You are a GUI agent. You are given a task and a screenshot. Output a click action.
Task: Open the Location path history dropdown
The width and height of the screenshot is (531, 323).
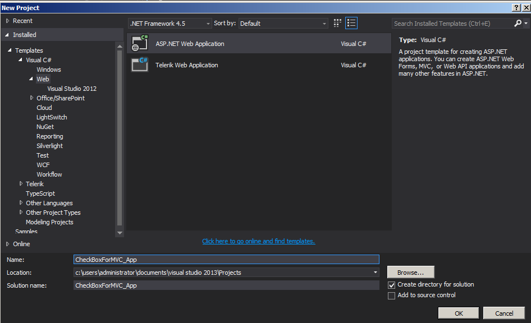coord(376,272)
